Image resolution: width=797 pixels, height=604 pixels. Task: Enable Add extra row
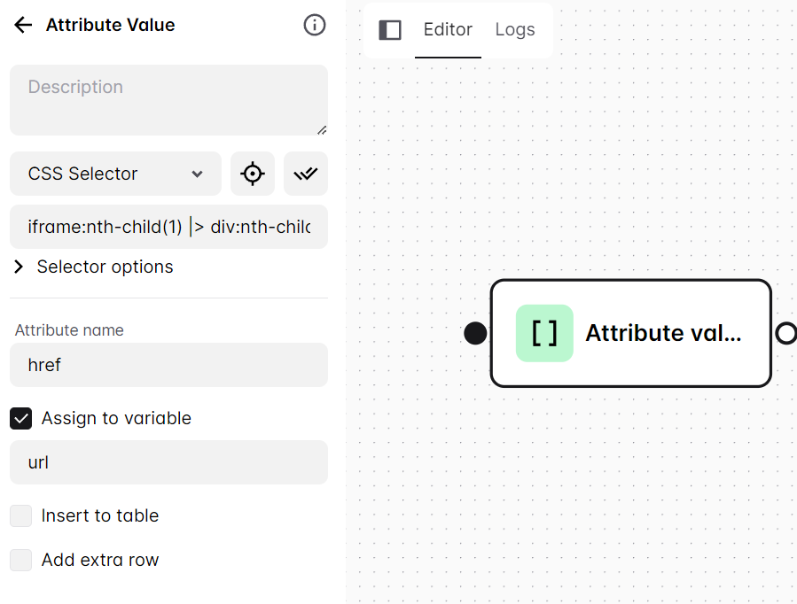tap(20, 560)
